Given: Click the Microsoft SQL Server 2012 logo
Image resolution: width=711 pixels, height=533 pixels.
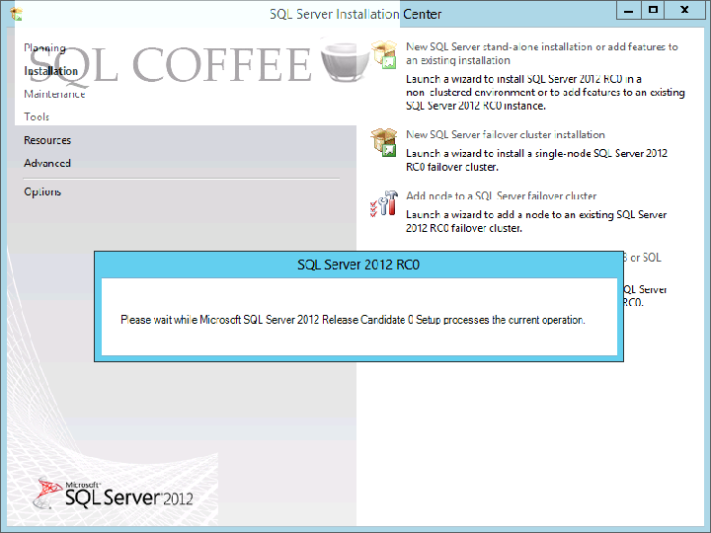Looking at the screenshot, I should tap(114, 494).
